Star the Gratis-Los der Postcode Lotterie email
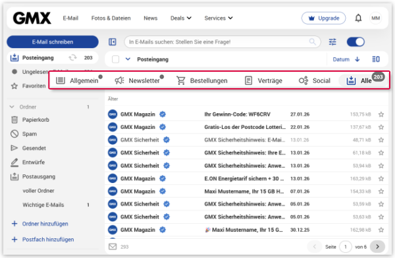 click(x=381, y=127)
